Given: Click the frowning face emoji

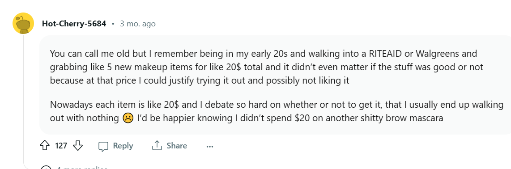Looking at the screenshot, I should (128, 118).
